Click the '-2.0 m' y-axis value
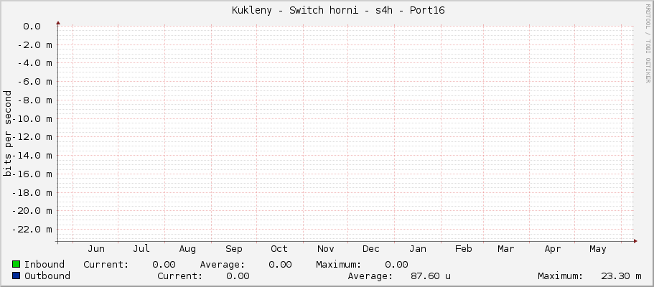The image size is (654, 287). 34,44
